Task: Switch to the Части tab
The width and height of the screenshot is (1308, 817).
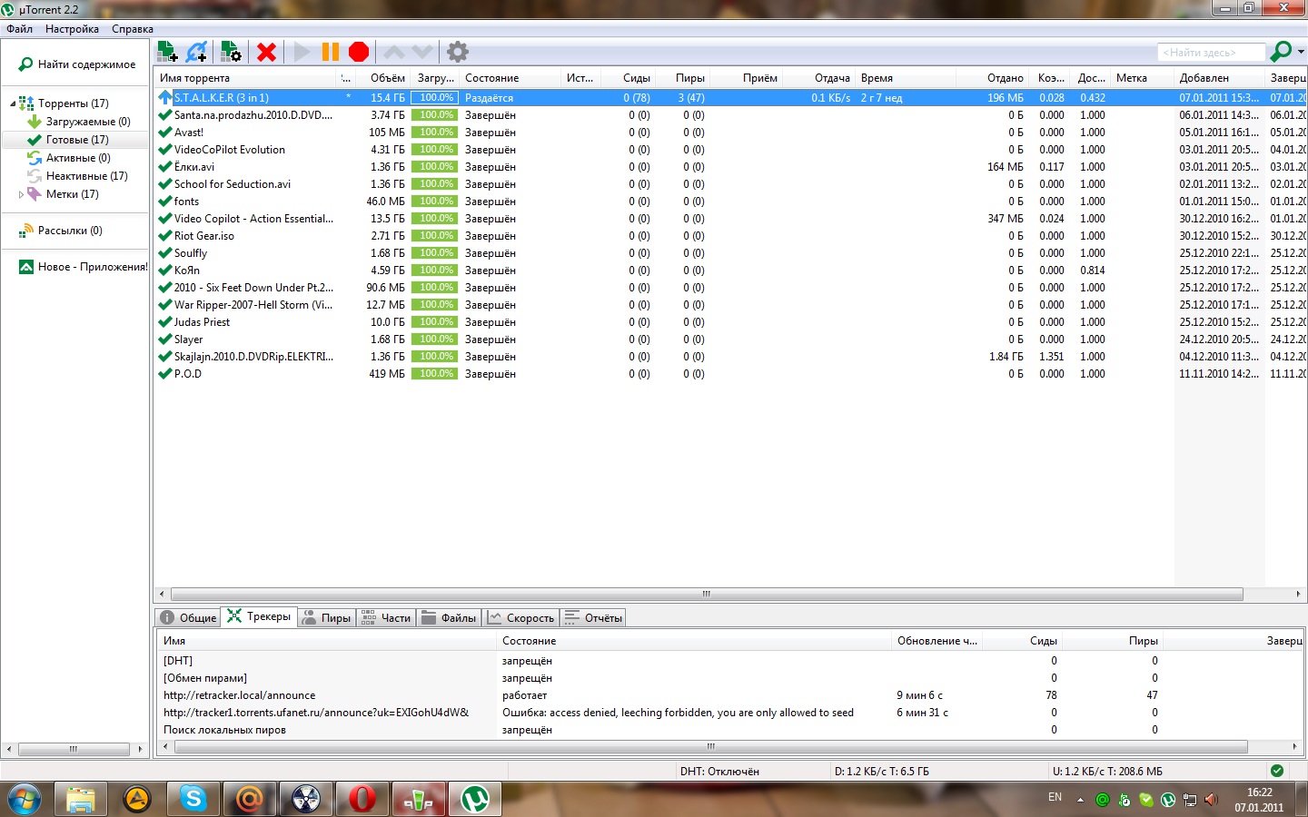Action: coord(386,618)
